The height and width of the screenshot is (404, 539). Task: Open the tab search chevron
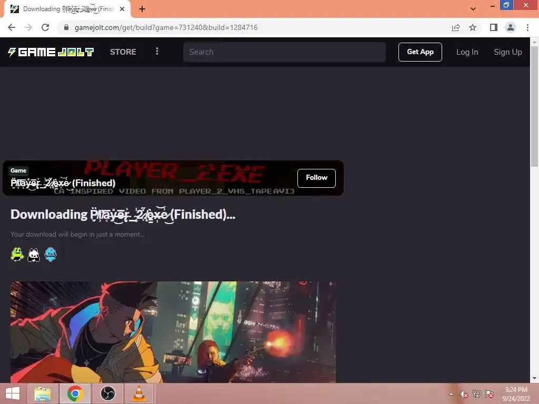(473, 9)
